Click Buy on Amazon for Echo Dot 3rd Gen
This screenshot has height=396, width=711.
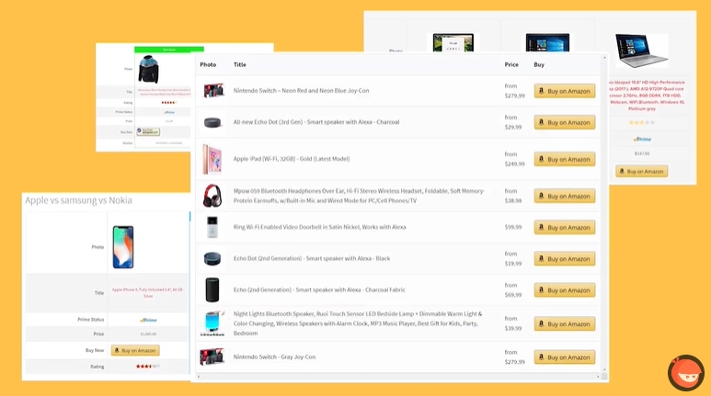(x=565, y=122)
